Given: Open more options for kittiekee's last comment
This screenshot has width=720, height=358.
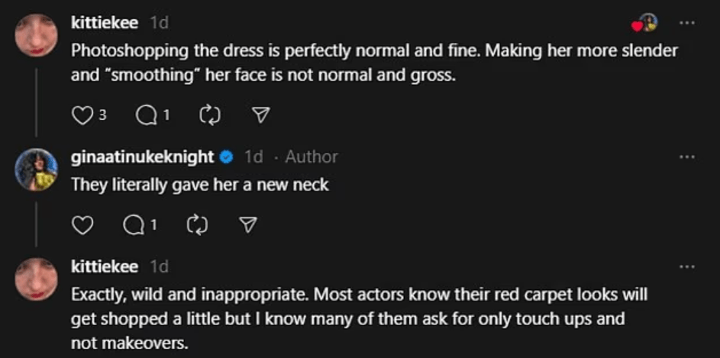Looking at the screenshot, I should pyautogui.click(x=687, y=266).
